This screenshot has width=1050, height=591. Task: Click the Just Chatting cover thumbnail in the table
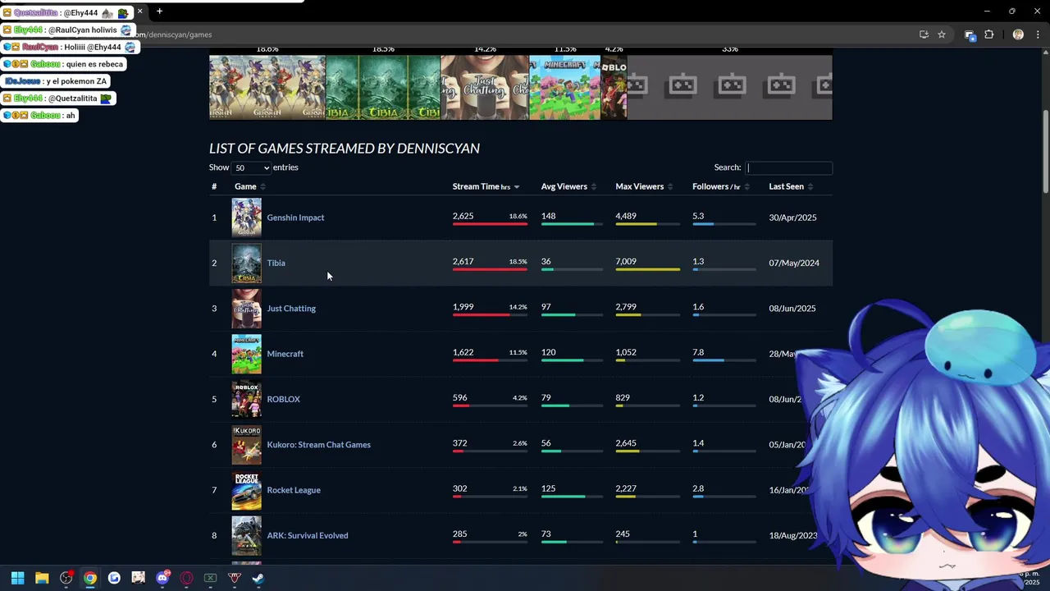pyautogui.click(x=246, y=309)
